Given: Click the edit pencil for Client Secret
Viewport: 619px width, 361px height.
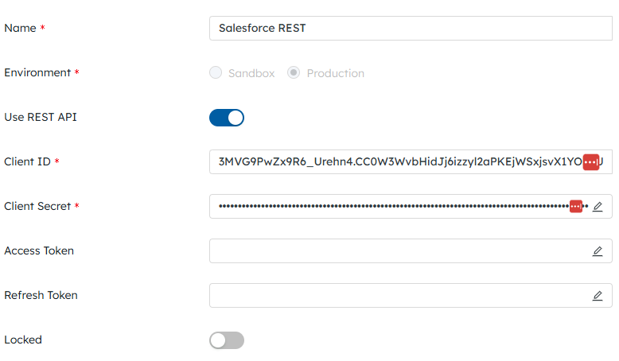Looking at the screenshot, I should [598, 207].
